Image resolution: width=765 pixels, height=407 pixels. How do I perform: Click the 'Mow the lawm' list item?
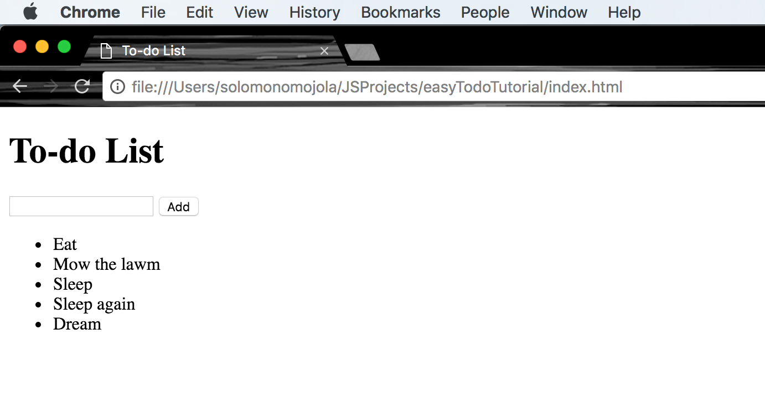click(106, 264)
